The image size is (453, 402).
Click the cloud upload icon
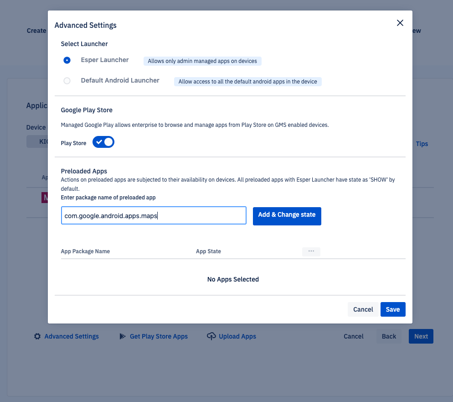[211, 336]
